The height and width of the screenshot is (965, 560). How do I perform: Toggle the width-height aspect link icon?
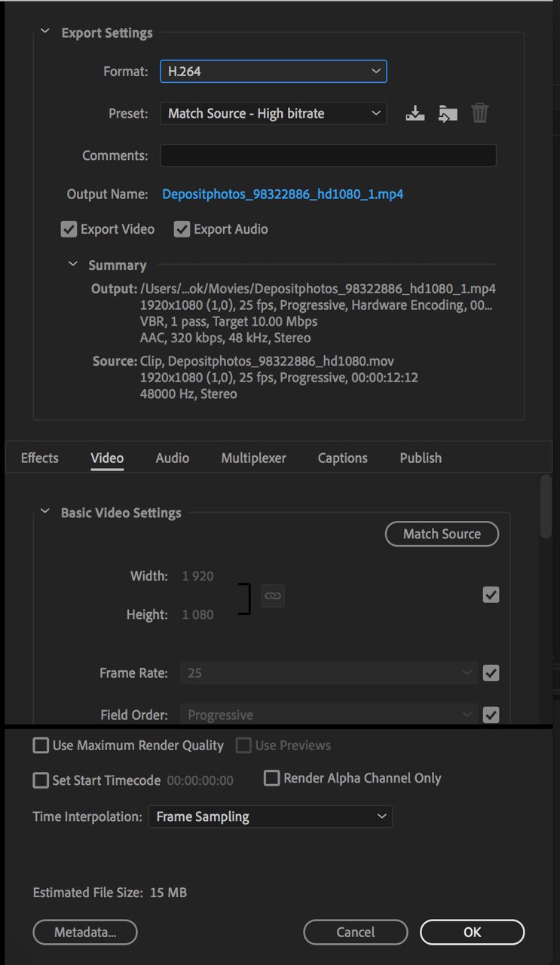[273, 596]
